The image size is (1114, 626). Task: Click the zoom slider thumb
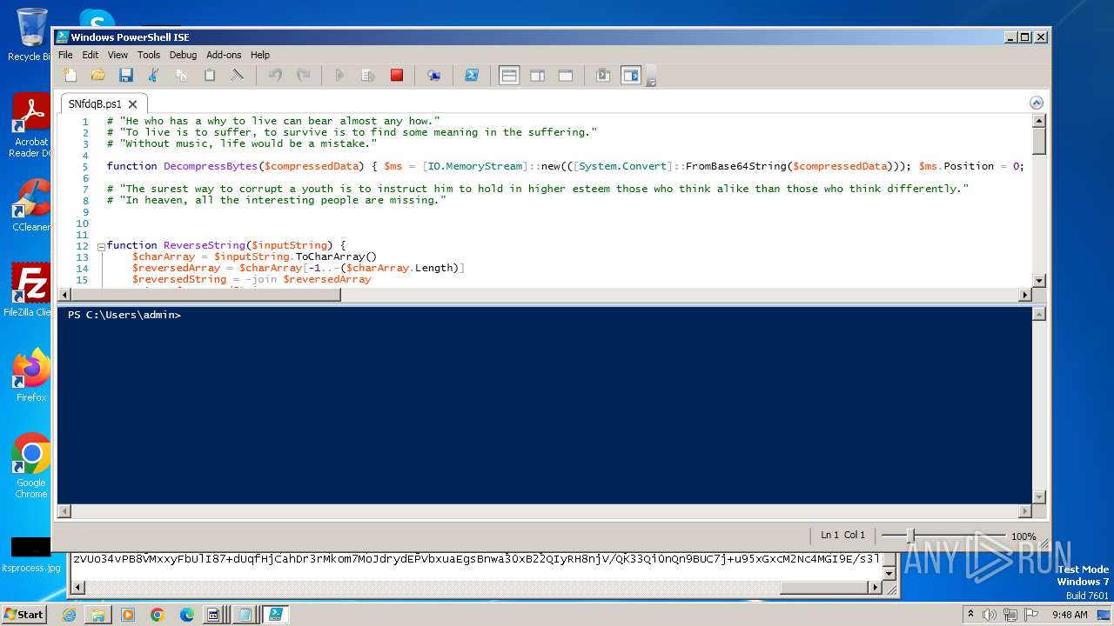(x=910, y=536)
